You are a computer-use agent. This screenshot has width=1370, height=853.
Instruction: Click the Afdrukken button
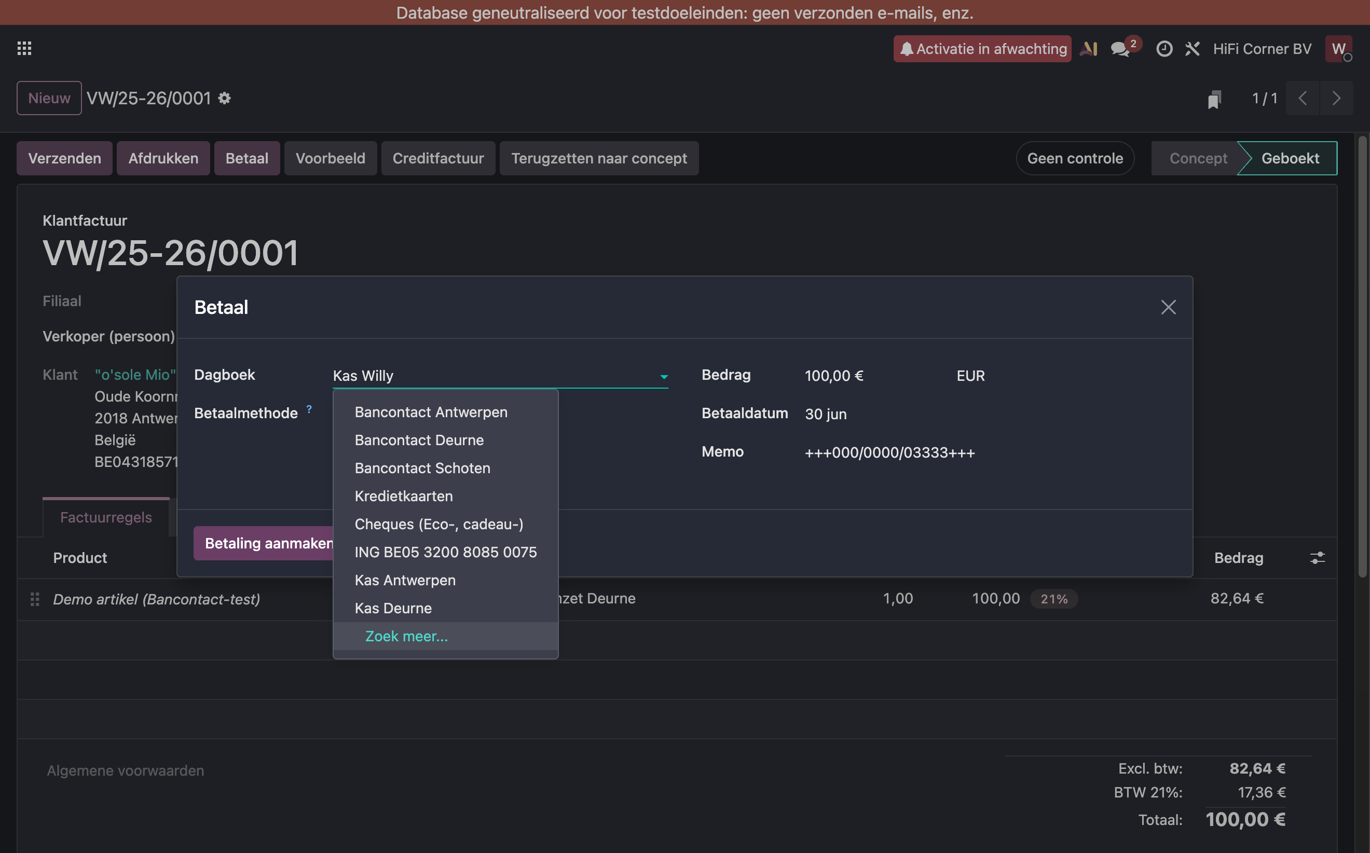163,159
